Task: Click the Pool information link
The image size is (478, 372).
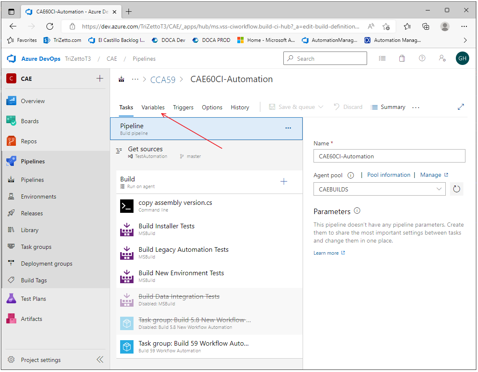Action: click(x=388, y=175)
